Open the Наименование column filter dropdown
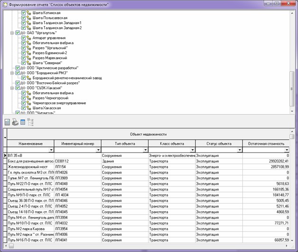Viewport: 298px width, 252px height. (x=51, y=150)
